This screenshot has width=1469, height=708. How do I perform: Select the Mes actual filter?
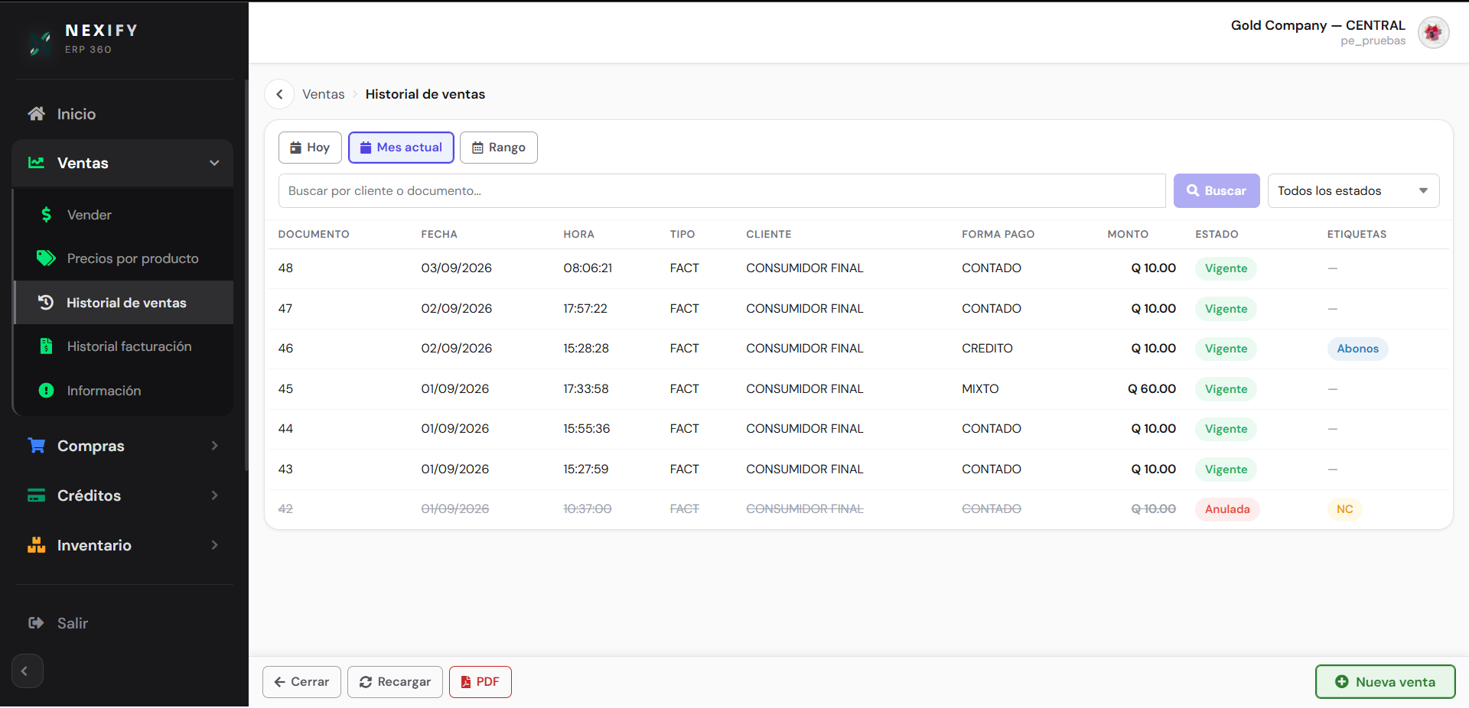[401, 148]
